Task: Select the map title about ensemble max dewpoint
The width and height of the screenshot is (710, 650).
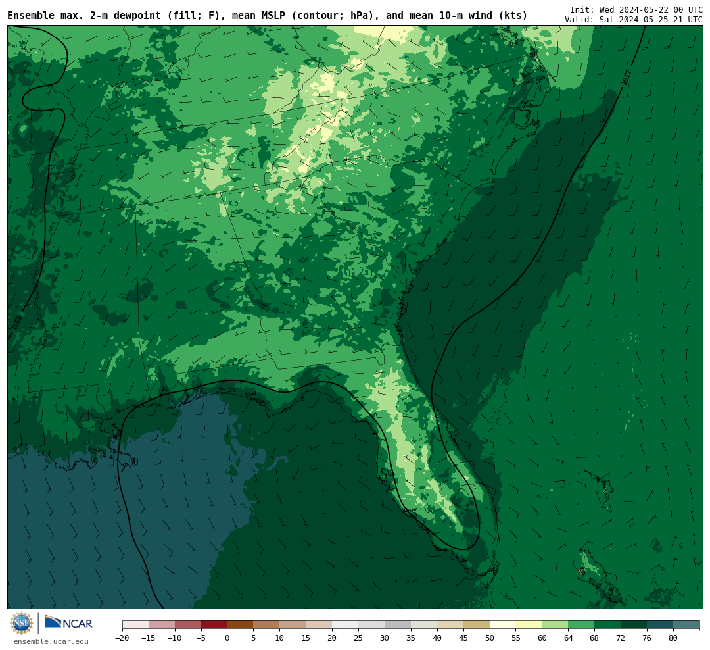Action: tap(267, 15)
